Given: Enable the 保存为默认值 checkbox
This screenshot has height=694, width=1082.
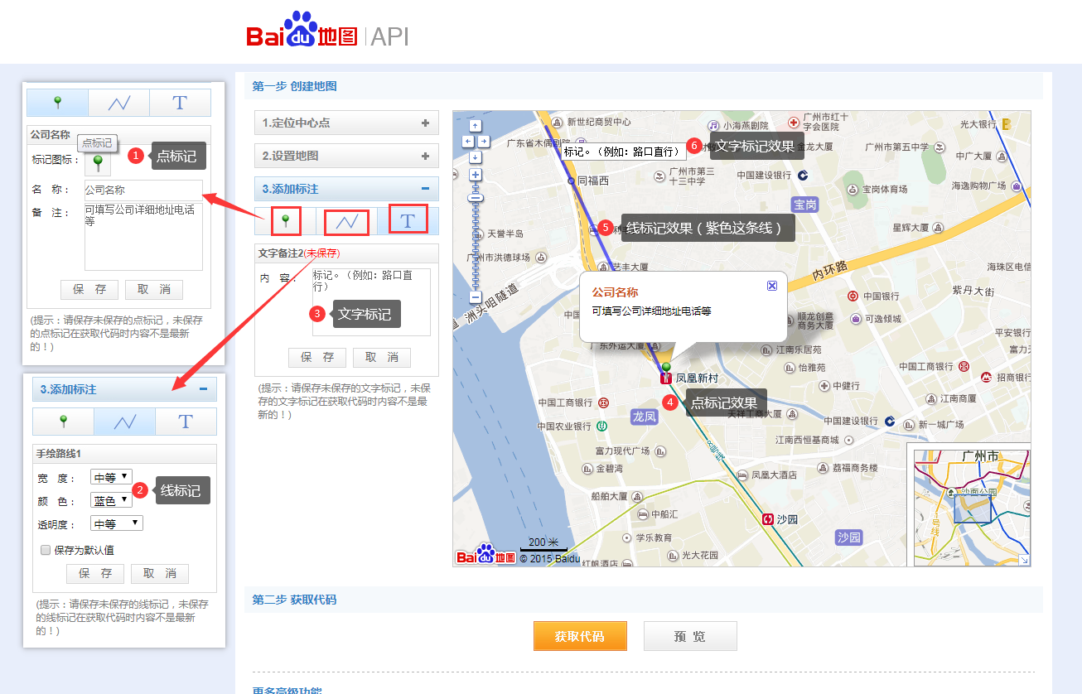Looking at the screenshot, I should (x=46, y=550).
